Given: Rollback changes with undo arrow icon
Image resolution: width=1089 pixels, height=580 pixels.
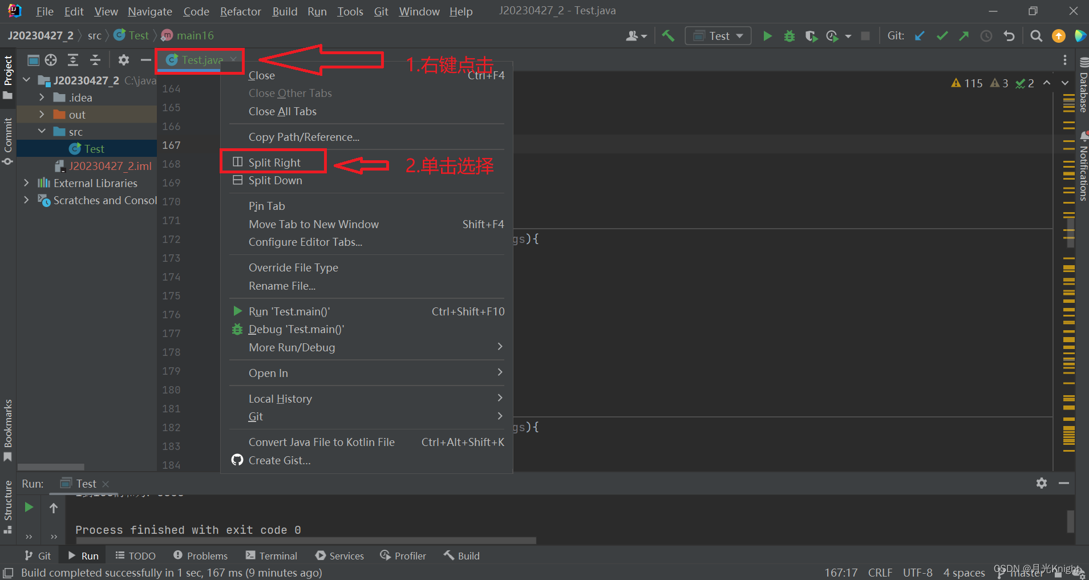Looking at the screenshot, I should 1009,36.
